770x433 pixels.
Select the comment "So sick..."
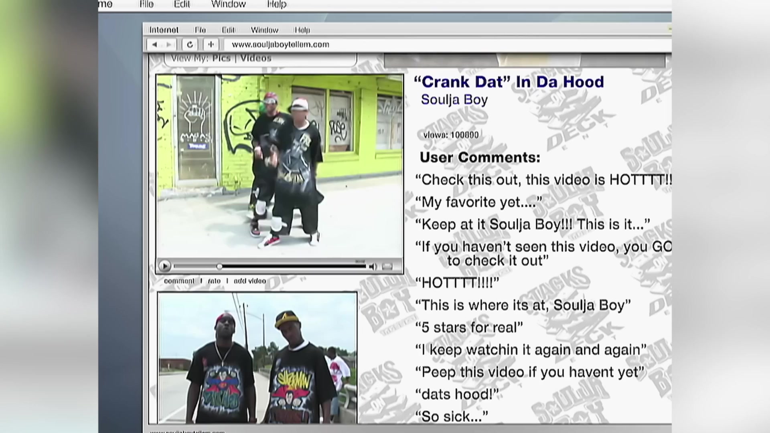click(452, 417)
